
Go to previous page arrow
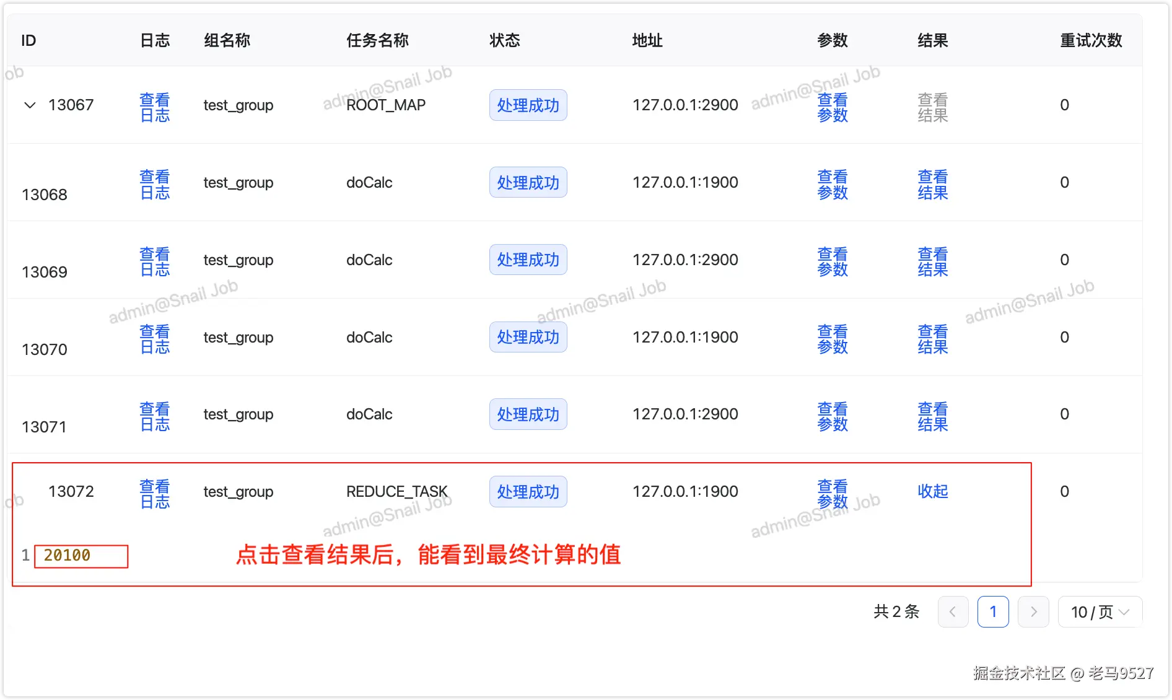953,612
